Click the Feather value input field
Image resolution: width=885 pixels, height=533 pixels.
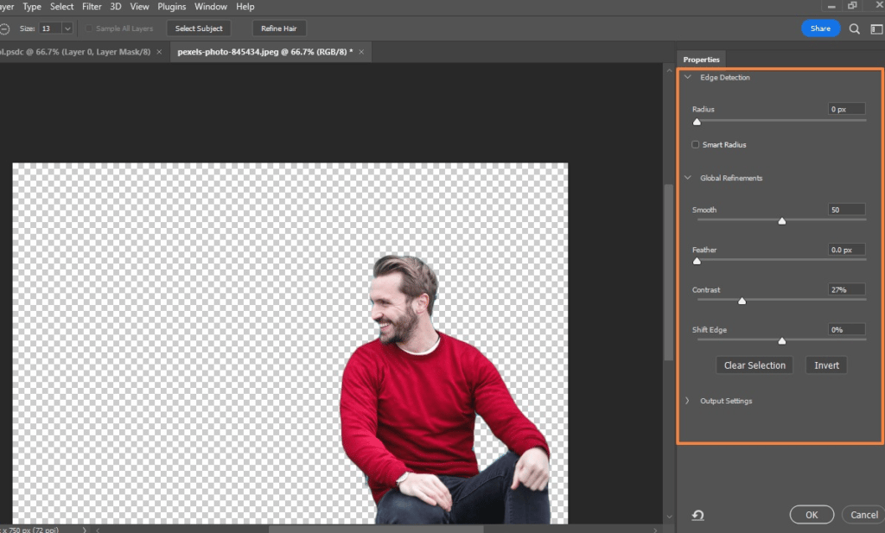pos(846,250)
